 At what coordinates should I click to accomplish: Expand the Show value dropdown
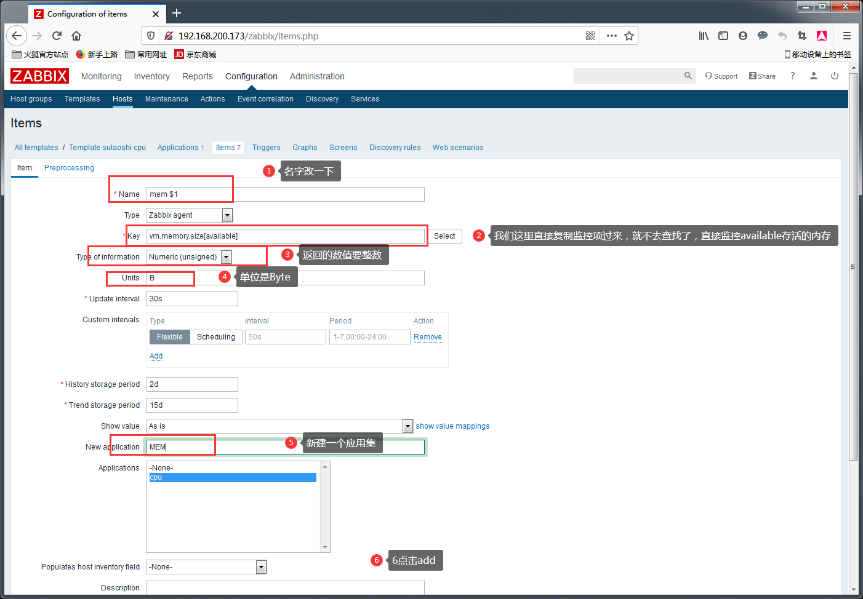pyautogui.click(x=279, y=426)
